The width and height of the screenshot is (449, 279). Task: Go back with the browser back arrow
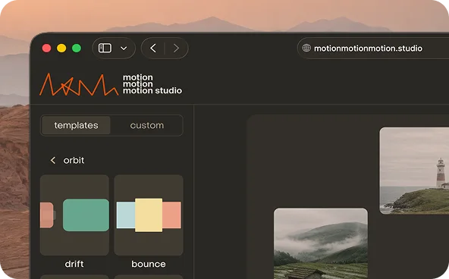click(153, 48)
